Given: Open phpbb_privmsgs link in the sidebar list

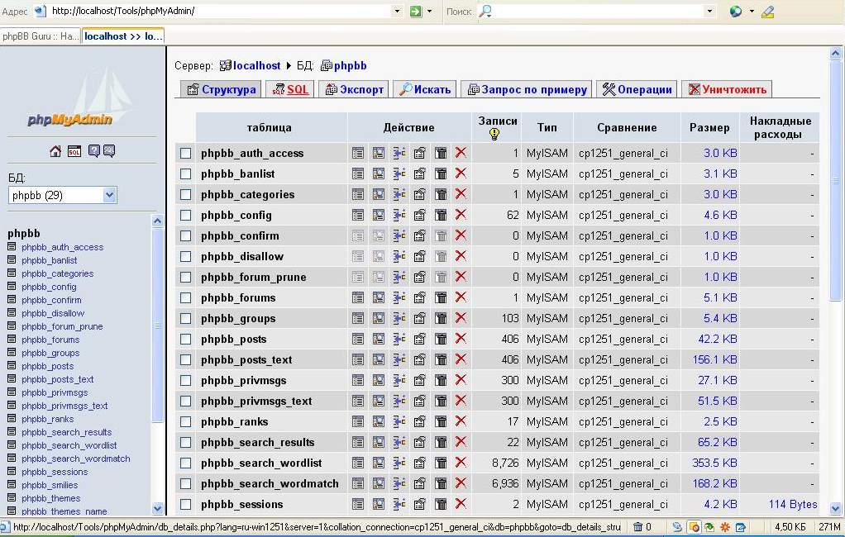Looking at the screenshot, I should [x=55, y=392].
